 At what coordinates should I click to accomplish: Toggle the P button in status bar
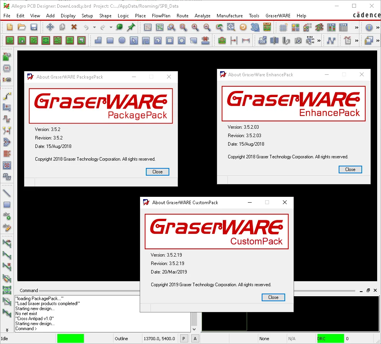point(184,338)
